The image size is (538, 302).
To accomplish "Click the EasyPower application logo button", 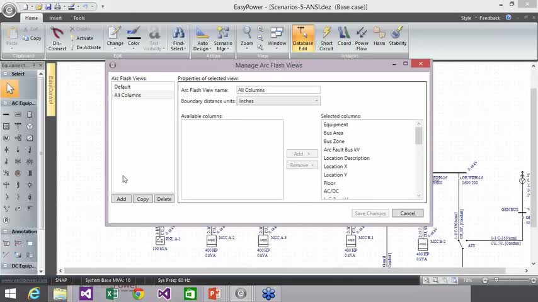I will point(9,10).
